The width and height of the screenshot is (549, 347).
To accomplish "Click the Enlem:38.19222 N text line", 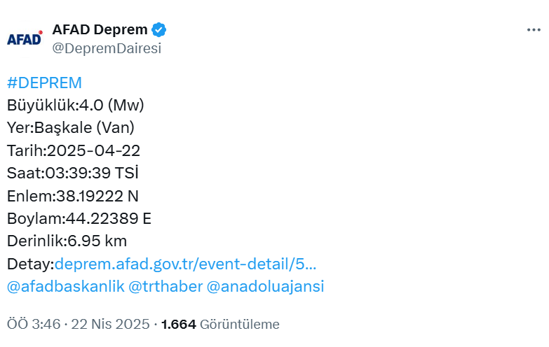I will coord(73,196).
